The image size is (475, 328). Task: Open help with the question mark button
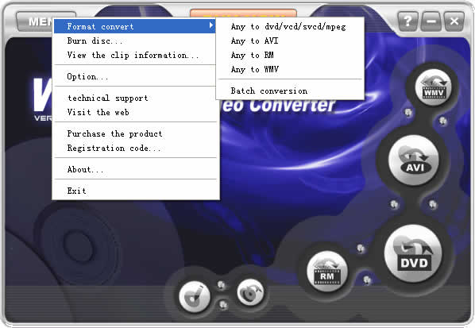pyautogui.click(x=407, y=21)
